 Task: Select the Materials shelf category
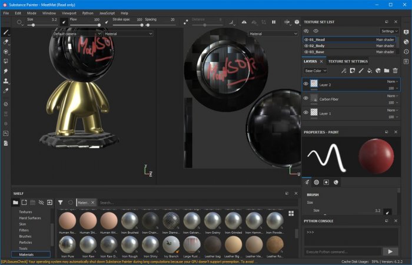point(26,254)
